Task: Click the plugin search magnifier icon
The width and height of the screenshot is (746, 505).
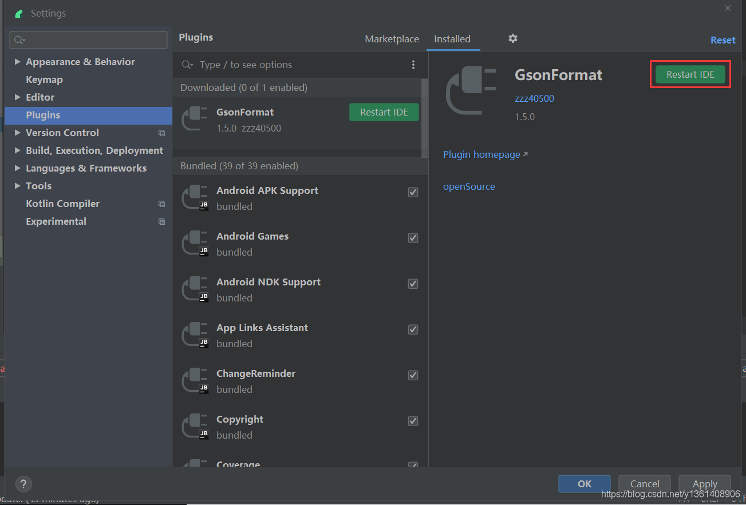Action: coord(187,65)
